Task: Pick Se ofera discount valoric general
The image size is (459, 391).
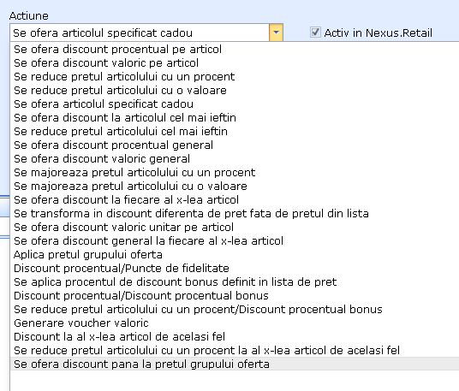Action: [x=235, y=159]
